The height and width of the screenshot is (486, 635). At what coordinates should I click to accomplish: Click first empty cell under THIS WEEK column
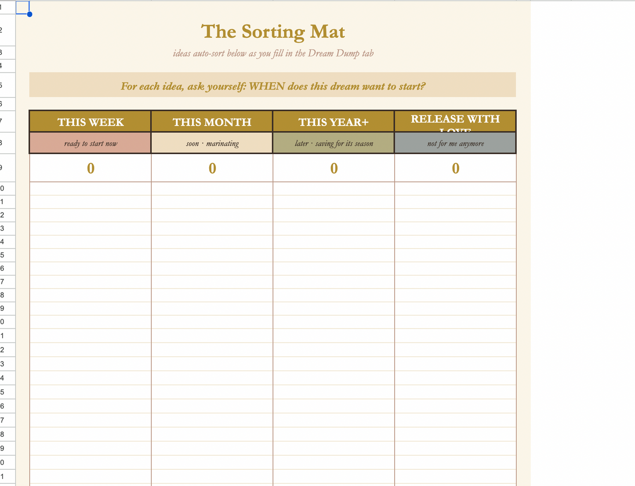click(x=91, y=189)
